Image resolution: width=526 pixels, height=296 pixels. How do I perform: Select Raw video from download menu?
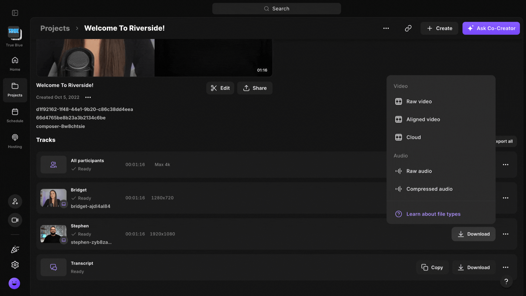click(x=419, y=101)
